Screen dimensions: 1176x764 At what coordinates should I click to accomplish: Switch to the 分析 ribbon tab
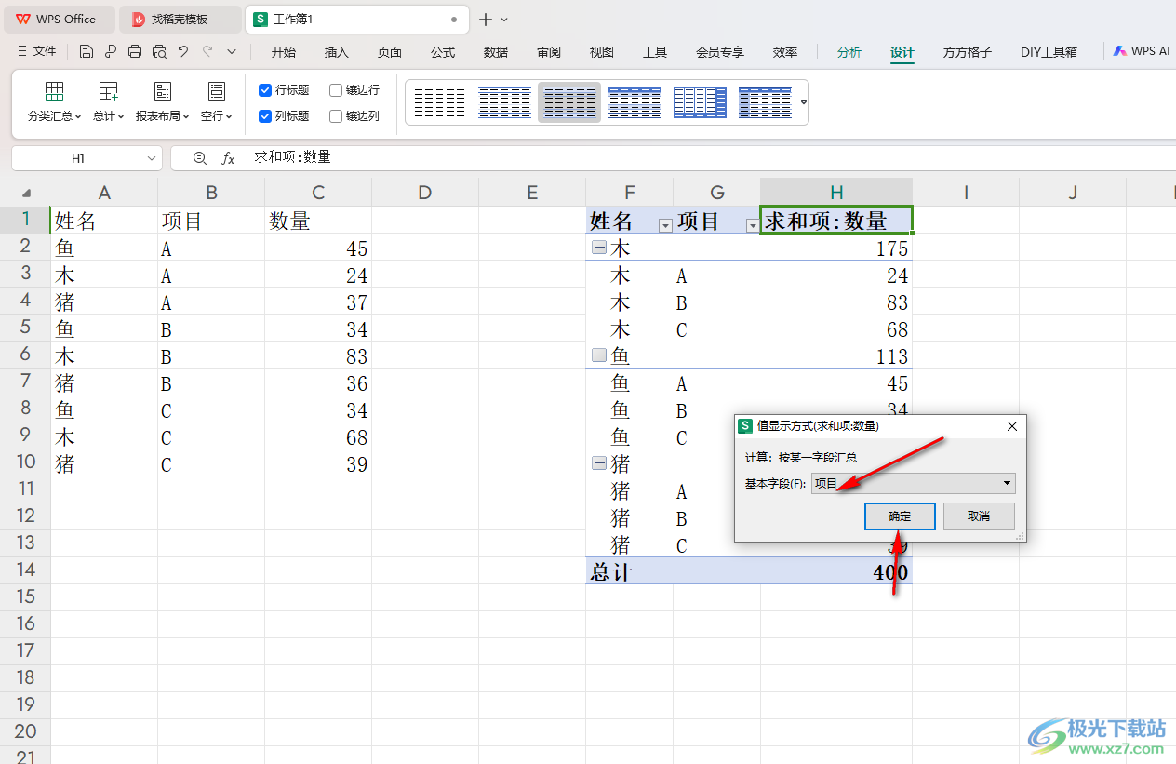(849, 52)
